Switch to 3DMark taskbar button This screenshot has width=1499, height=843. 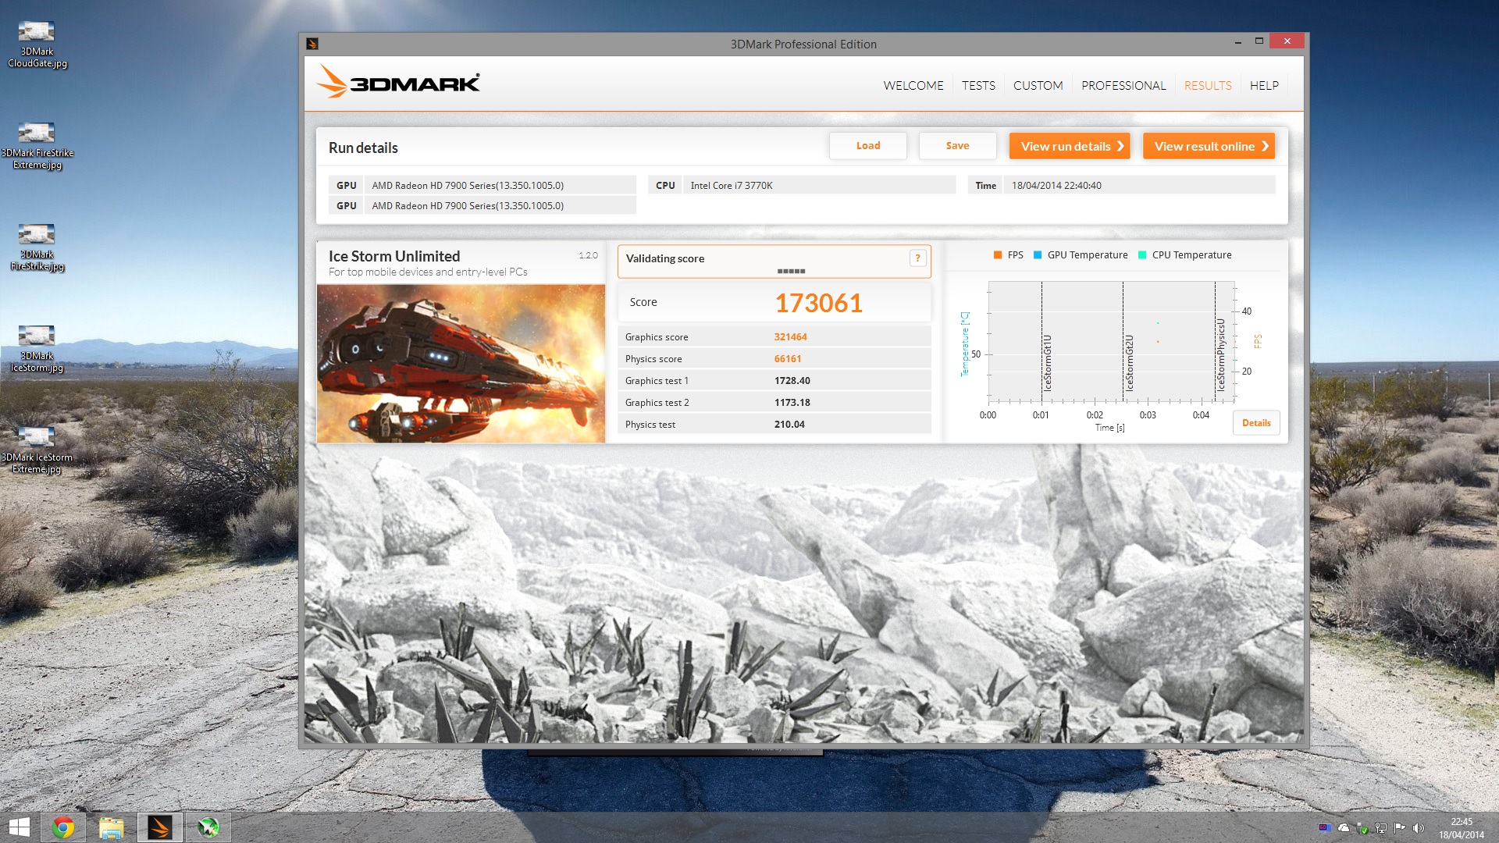tap(160, 827)
